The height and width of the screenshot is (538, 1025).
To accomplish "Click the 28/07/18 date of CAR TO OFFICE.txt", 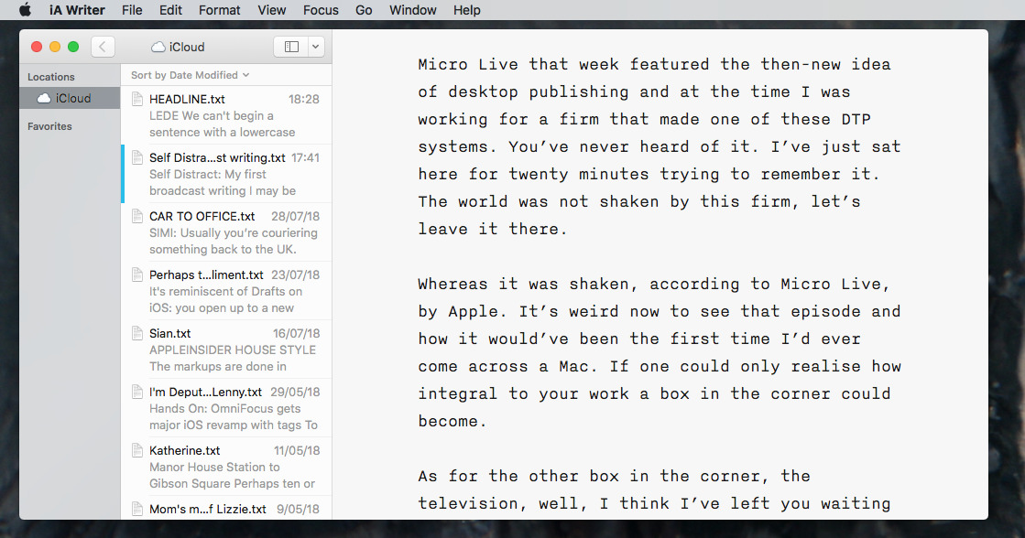I will pyautogui.click(x=296, y=216).
